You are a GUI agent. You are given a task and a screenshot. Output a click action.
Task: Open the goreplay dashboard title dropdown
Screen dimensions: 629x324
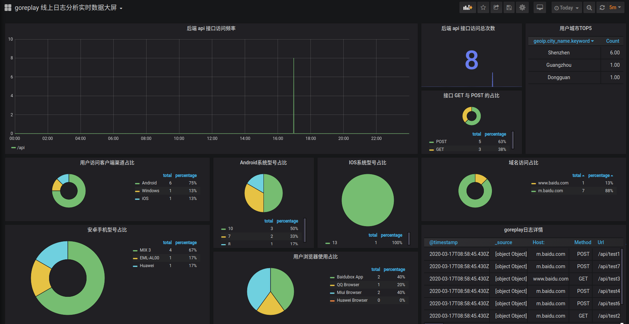coord(69,8)
